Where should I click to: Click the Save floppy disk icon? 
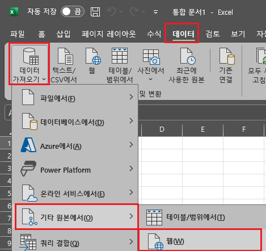[x=95, y=12]
